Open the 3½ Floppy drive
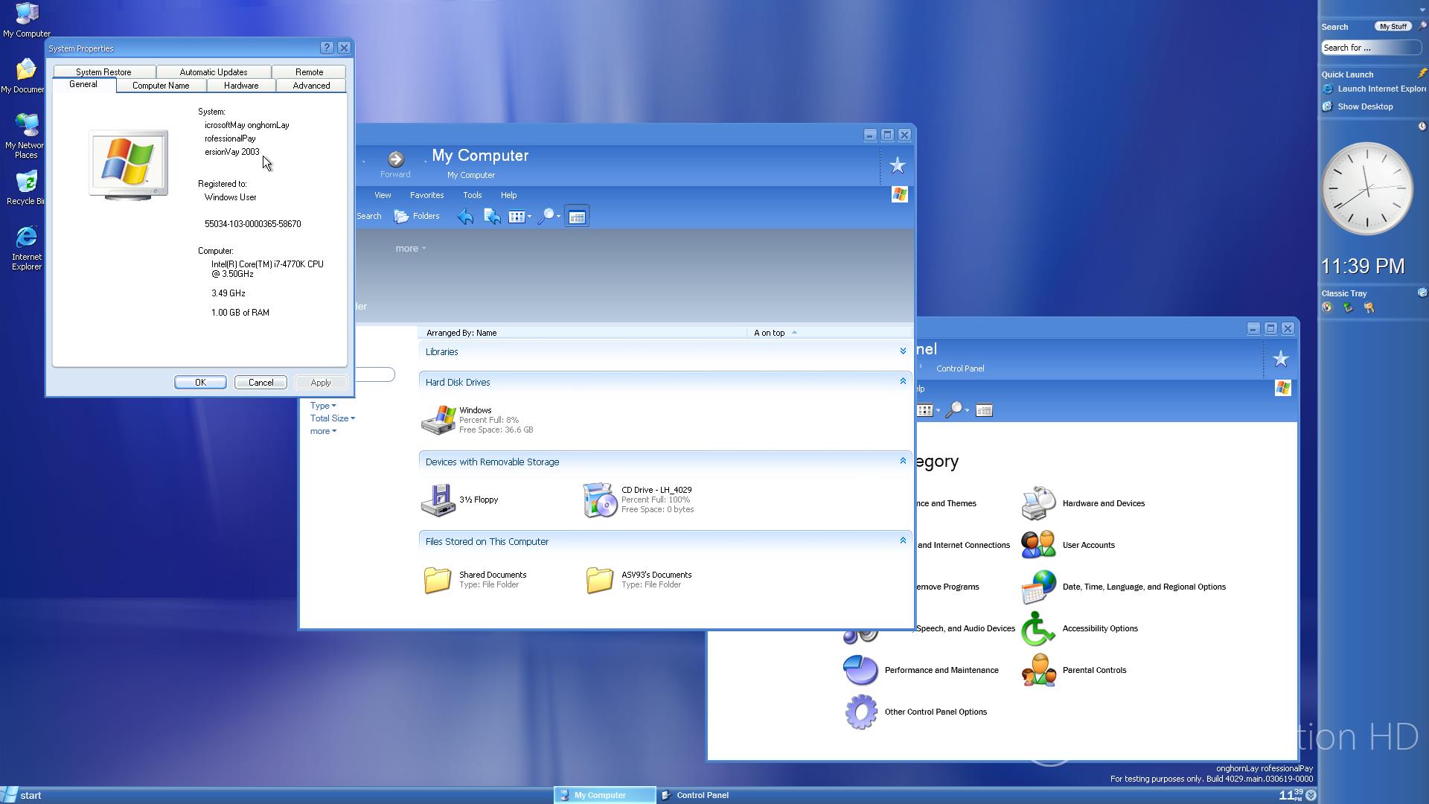This screenshot has height=804, width=1429. coord(439,500)
